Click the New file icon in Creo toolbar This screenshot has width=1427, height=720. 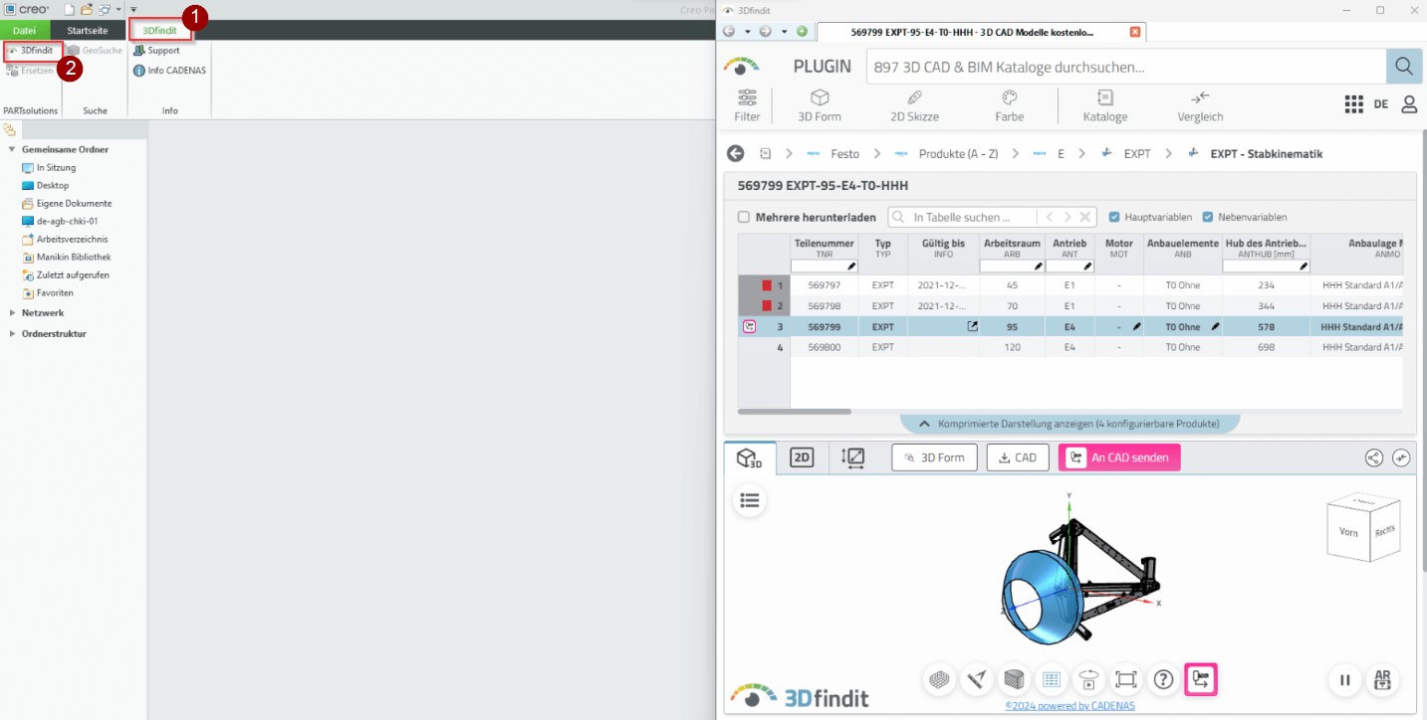(x=70, y=9)
